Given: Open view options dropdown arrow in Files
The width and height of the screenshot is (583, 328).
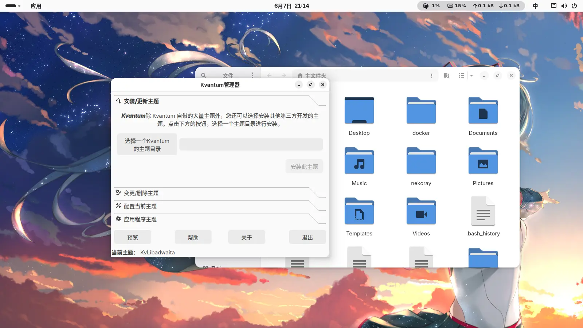Looking at the screenshot, I should point(472,75).
